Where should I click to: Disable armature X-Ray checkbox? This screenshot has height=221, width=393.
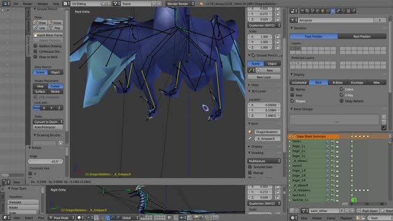(x=341, y=95)
